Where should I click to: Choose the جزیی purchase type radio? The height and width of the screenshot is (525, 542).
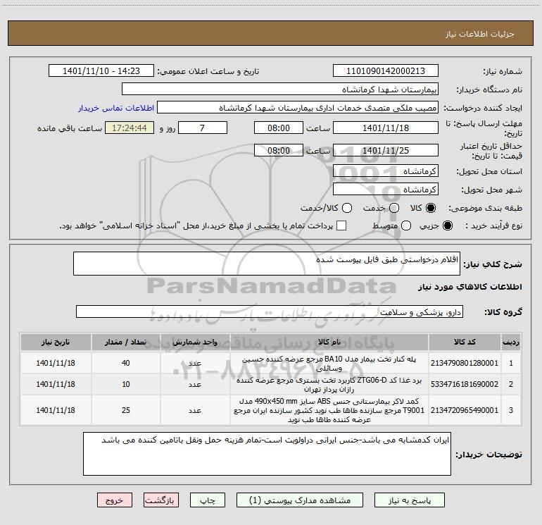coord(448,226)
